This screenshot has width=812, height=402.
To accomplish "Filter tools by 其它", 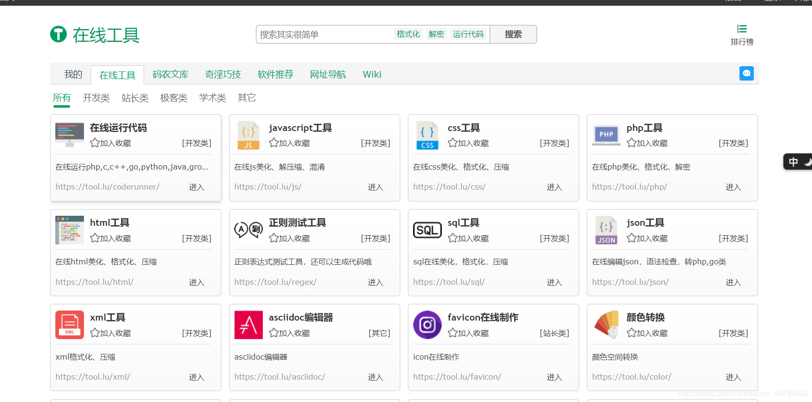I will pos(247,98).
